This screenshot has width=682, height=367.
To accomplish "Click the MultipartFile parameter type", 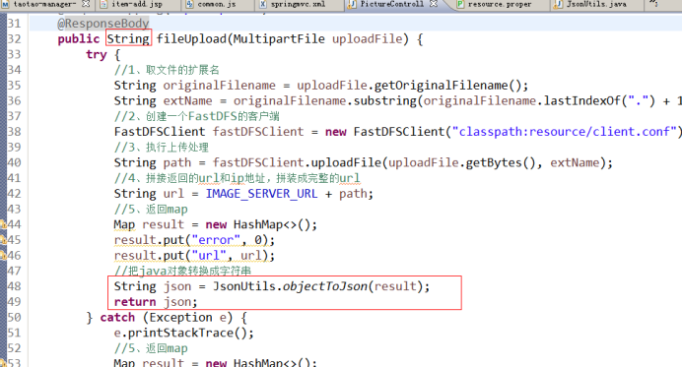I will tap(279, 39).
